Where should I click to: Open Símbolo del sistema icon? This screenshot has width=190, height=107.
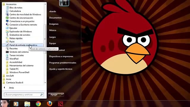[x=7, y=52]
